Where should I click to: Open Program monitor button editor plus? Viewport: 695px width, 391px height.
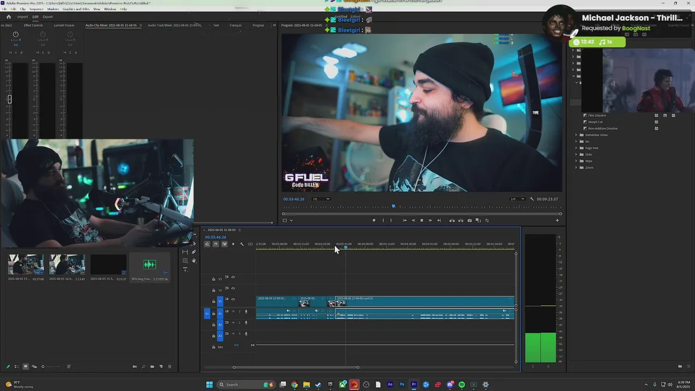click(x=557, y=220)
